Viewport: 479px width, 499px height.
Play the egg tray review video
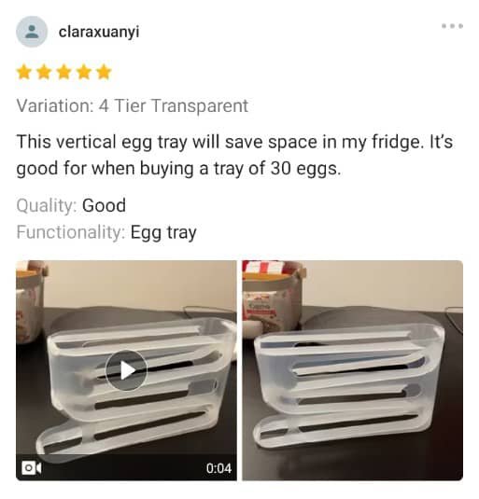[x=126, y=370]
